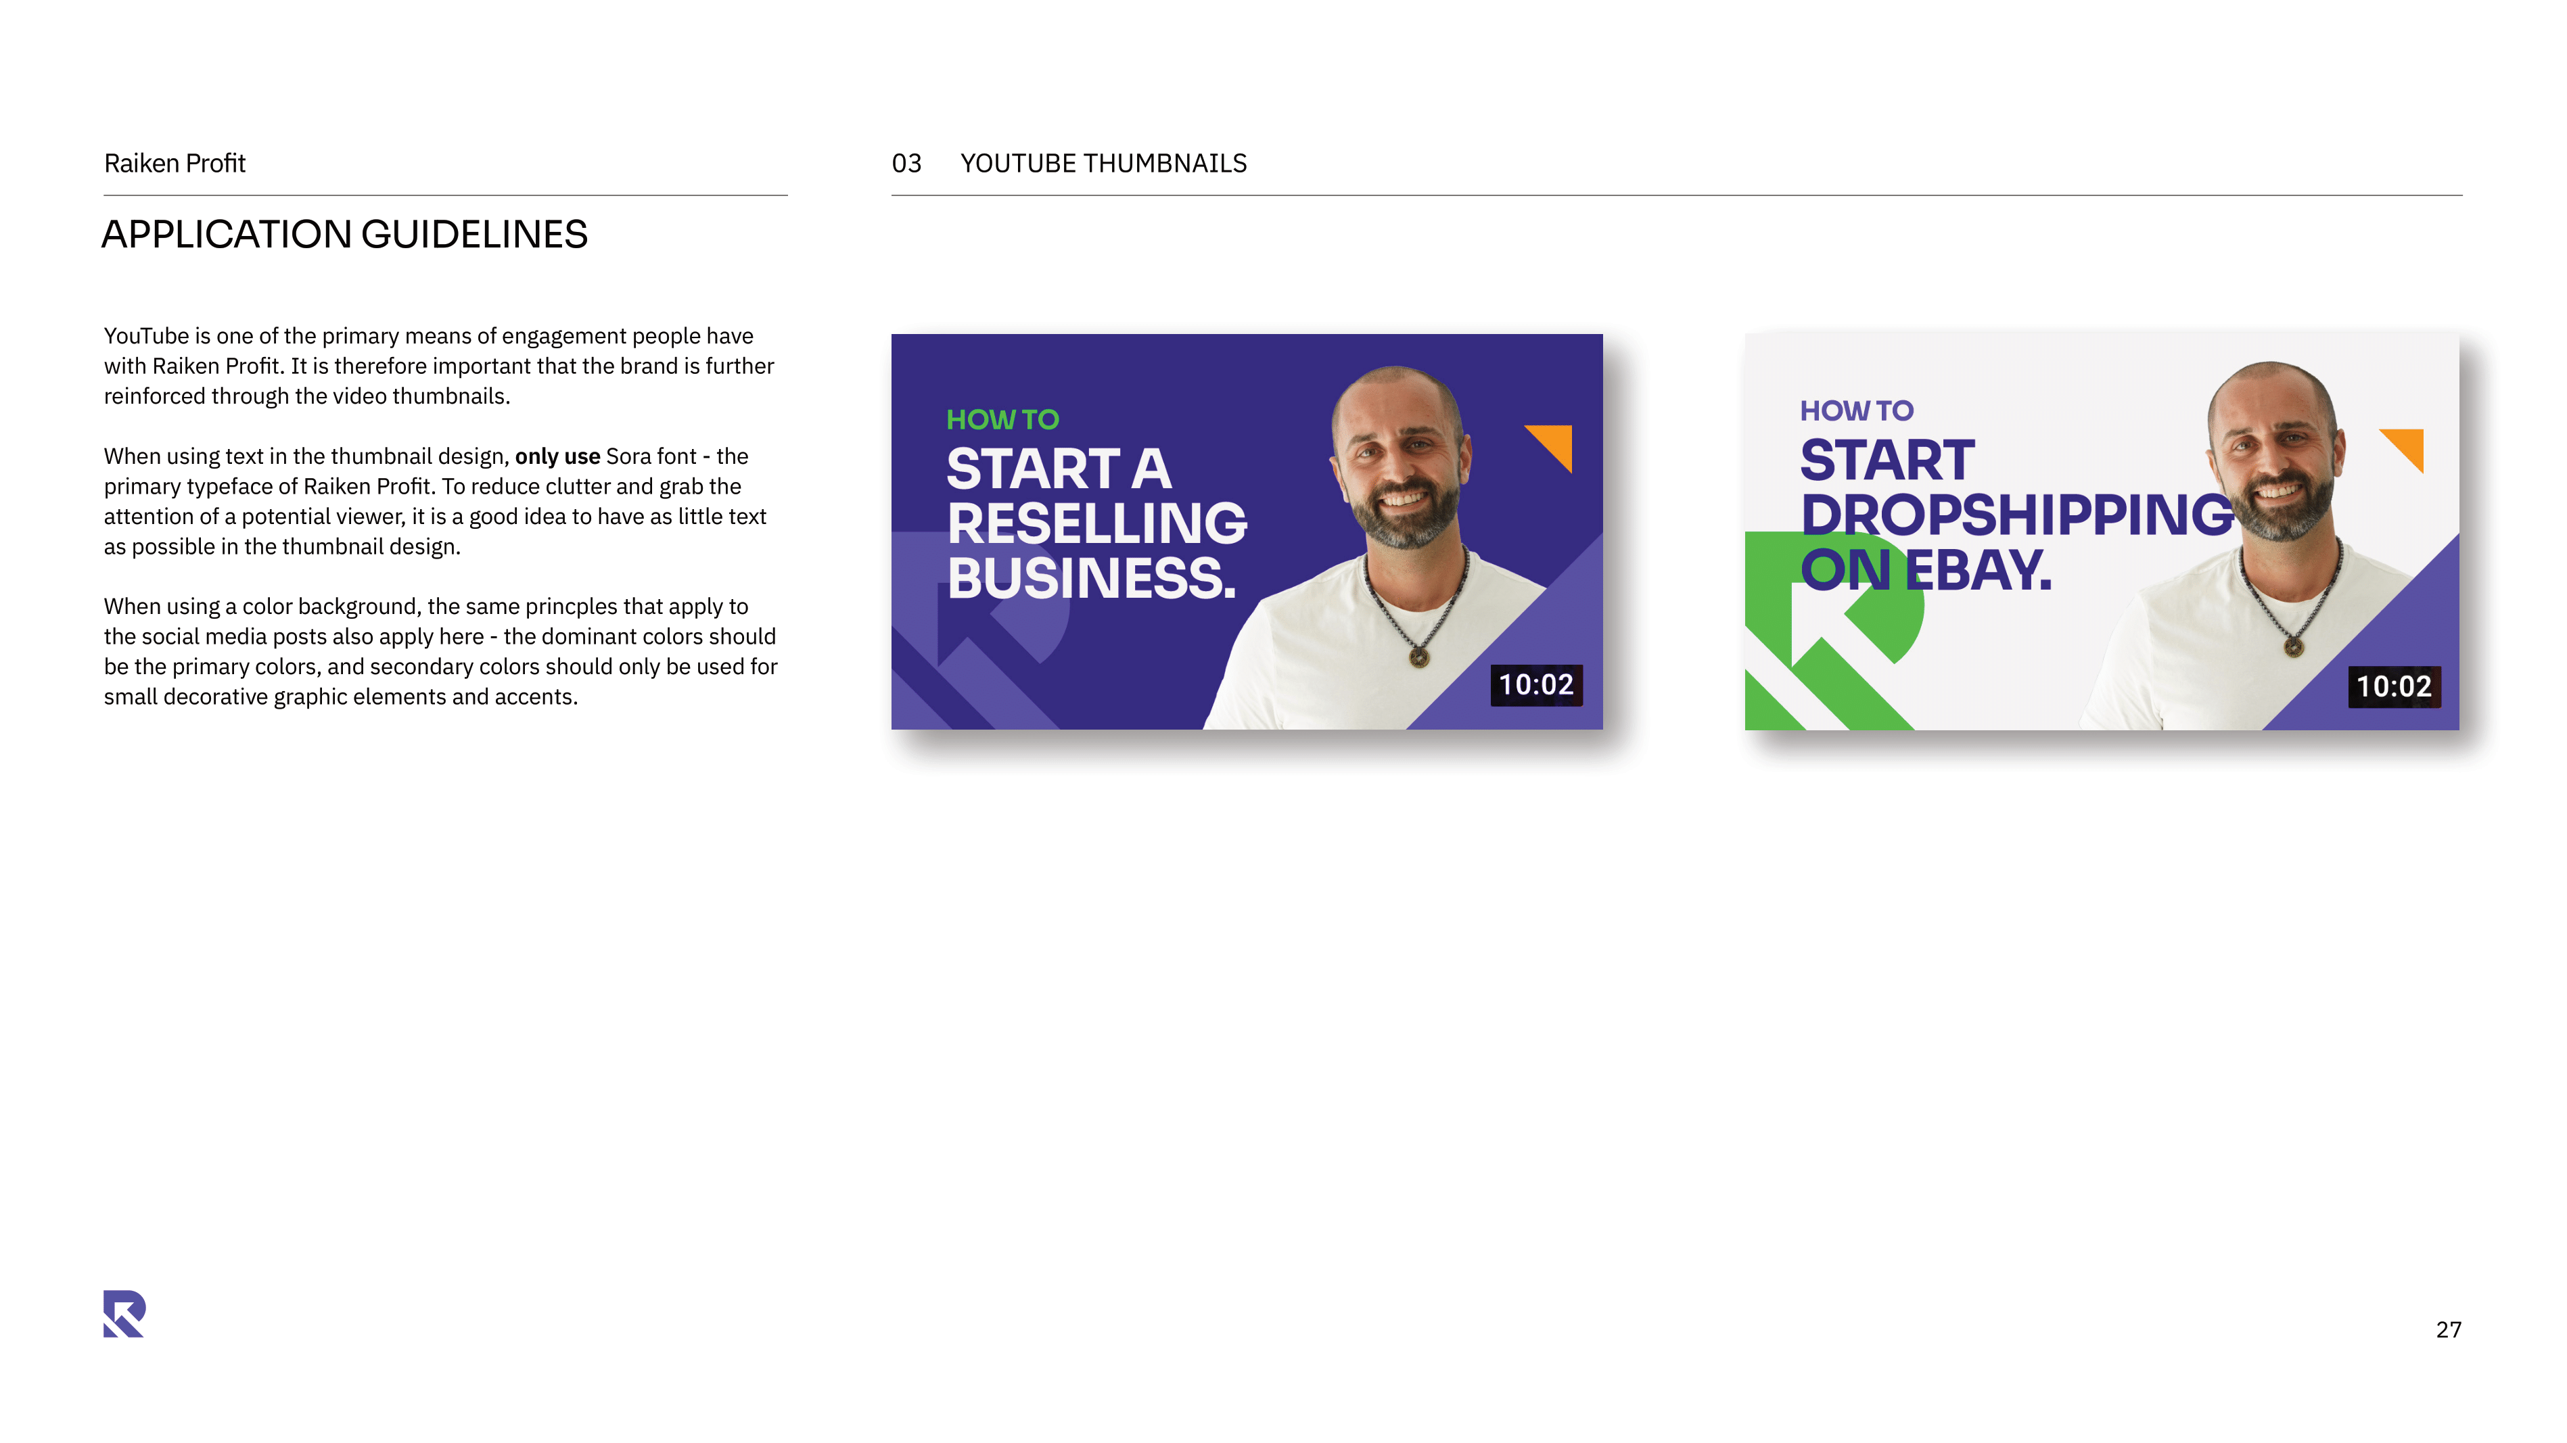Click 10:02 duration badge on purple thumbnail

(1535, 685)
